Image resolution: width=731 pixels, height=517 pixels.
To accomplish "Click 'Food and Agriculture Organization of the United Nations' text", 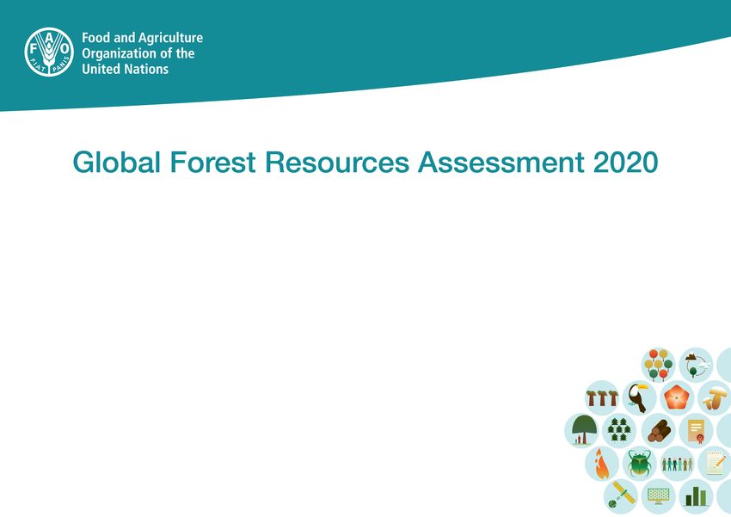I will (x=142, y=53).
